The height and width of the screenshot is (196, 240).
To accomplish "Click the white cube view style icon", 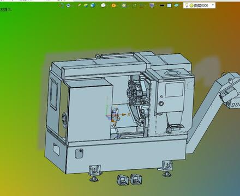I will tap(103, 5).
